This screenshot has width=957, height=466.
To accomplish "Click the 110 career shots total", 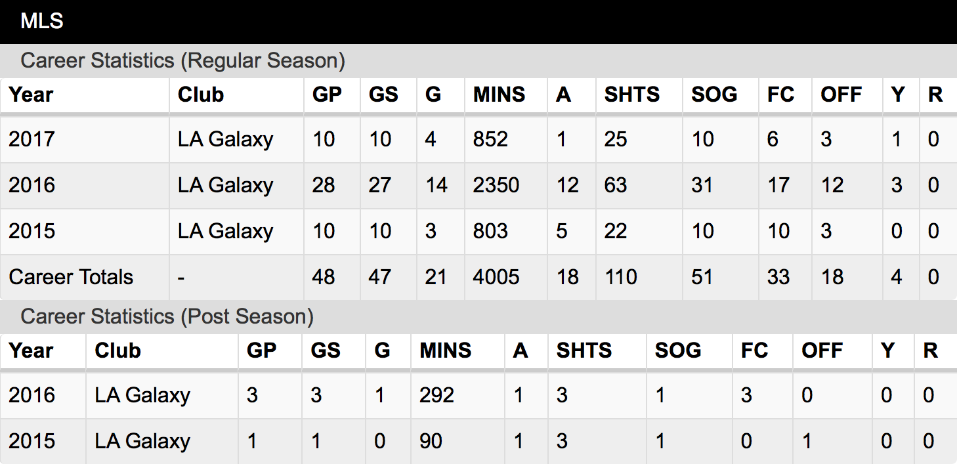I will coord(621,277).
